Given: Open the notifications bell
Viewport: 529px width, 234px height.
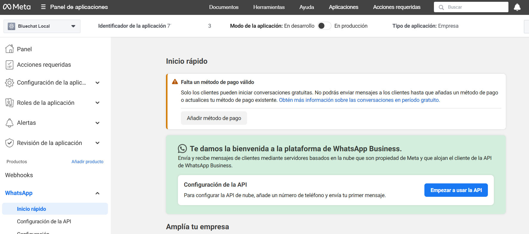Looking at the screenshot, I should (517, 7).
